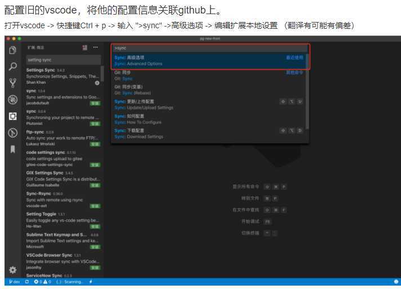Install the Sublime Text Keymap extension

pos(95,247)
